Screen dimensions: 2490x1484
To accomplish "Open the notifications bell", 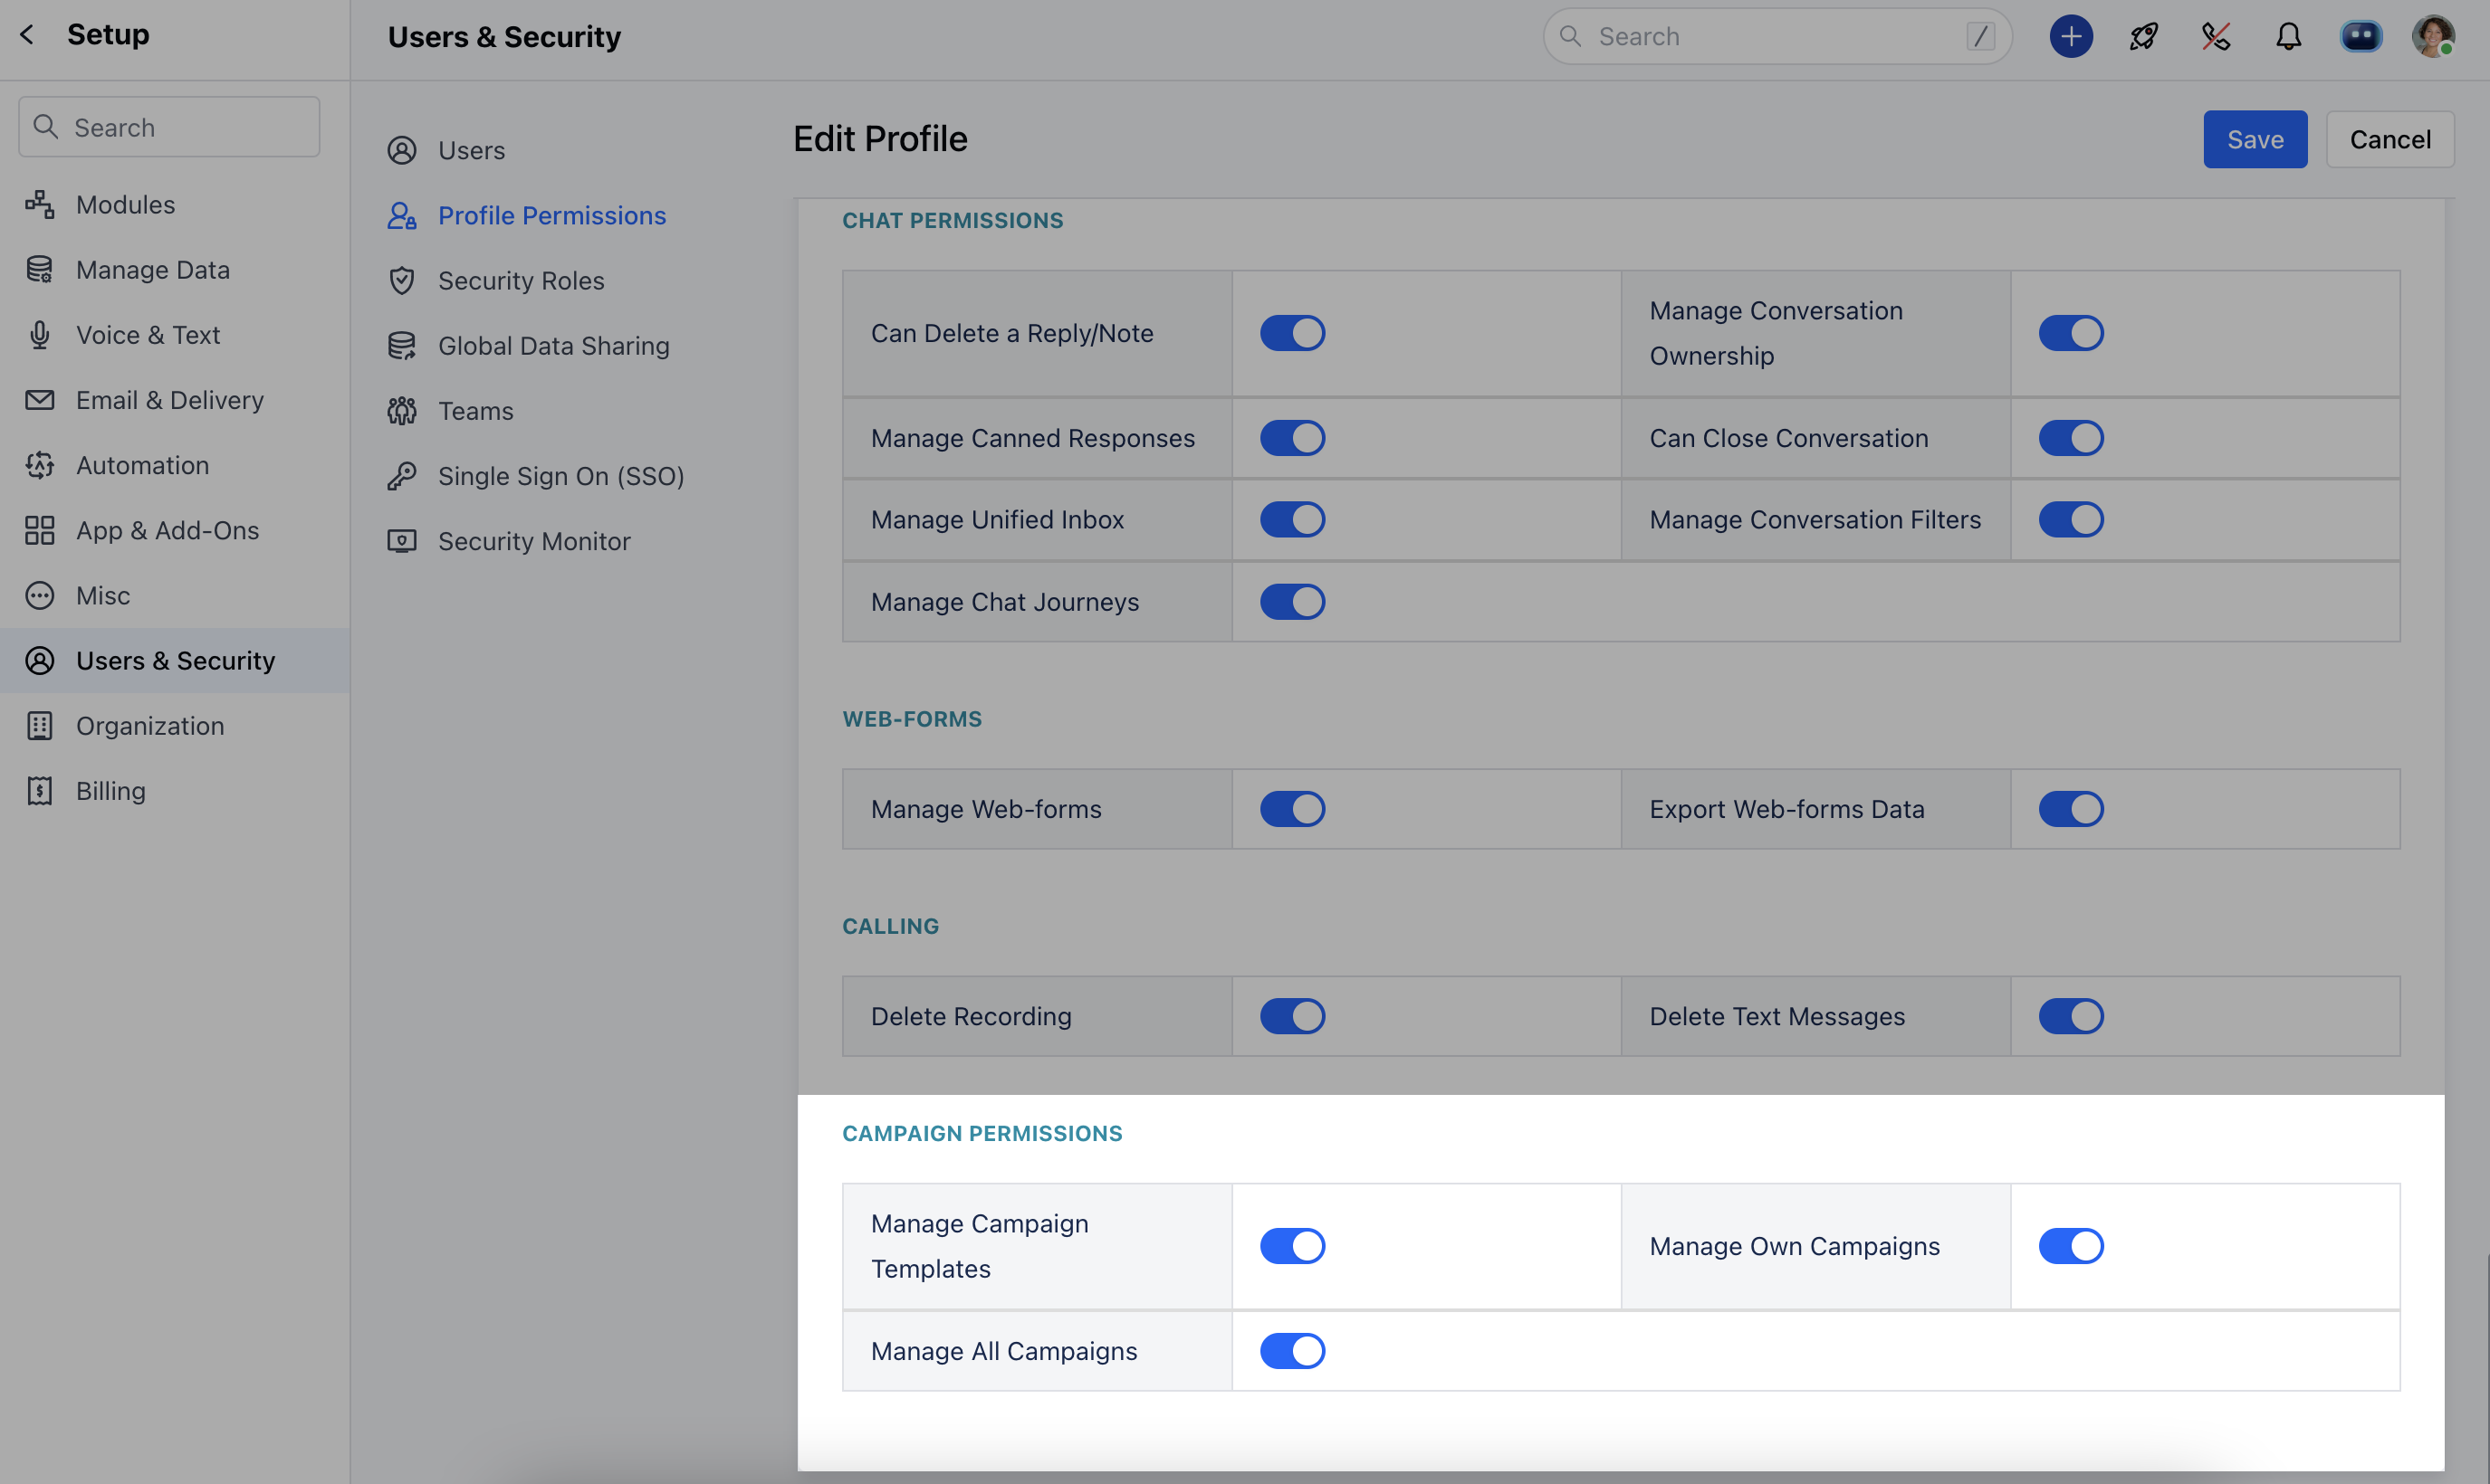I will (x=2288, y=37).
